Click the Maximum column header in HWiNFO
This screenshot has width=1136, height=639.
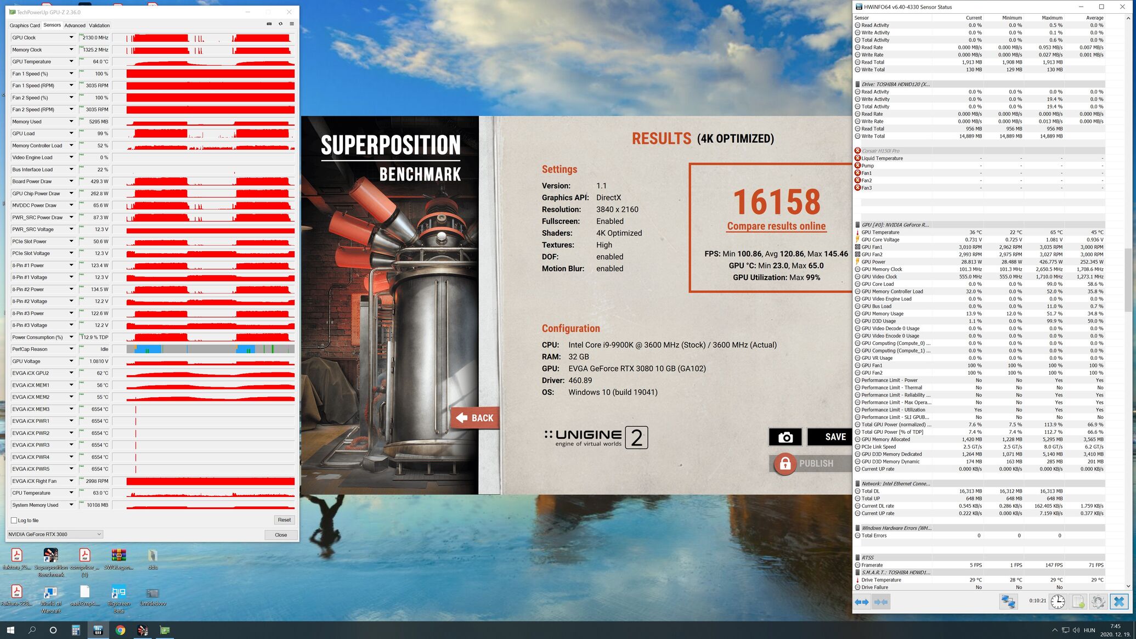coord(1052,18)
